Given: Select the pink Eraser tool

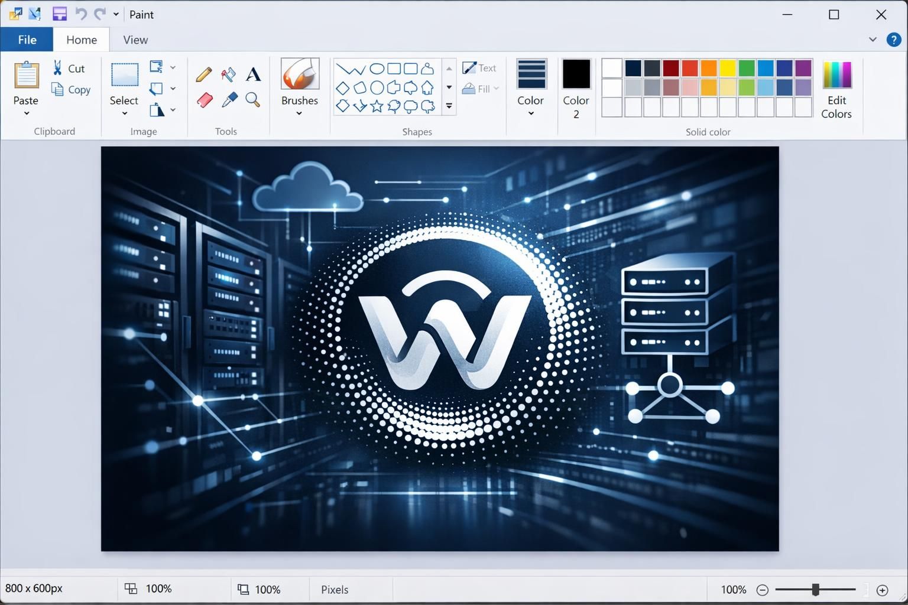Looking at the screenshot, I should click(204, 100).
